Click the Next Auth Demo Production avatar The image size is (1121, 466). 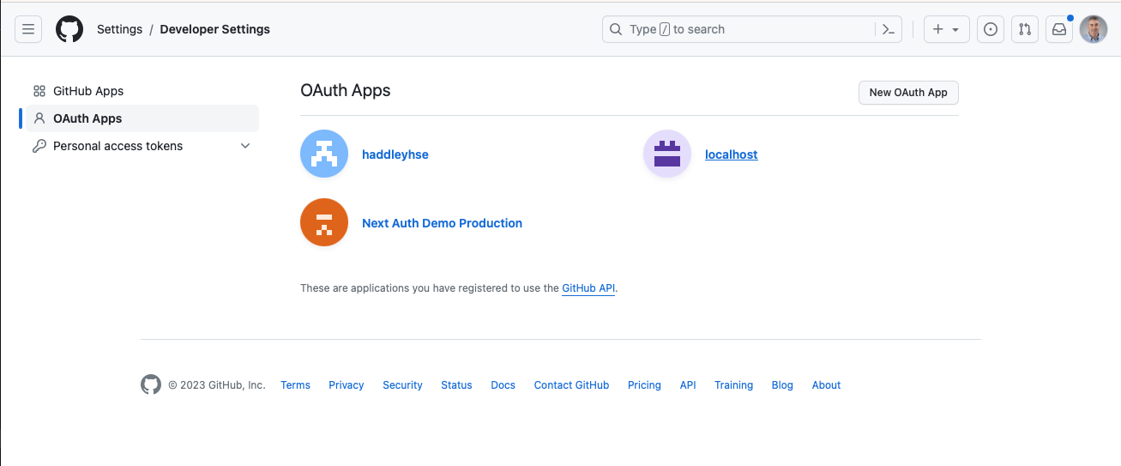[x=324, y=223]
